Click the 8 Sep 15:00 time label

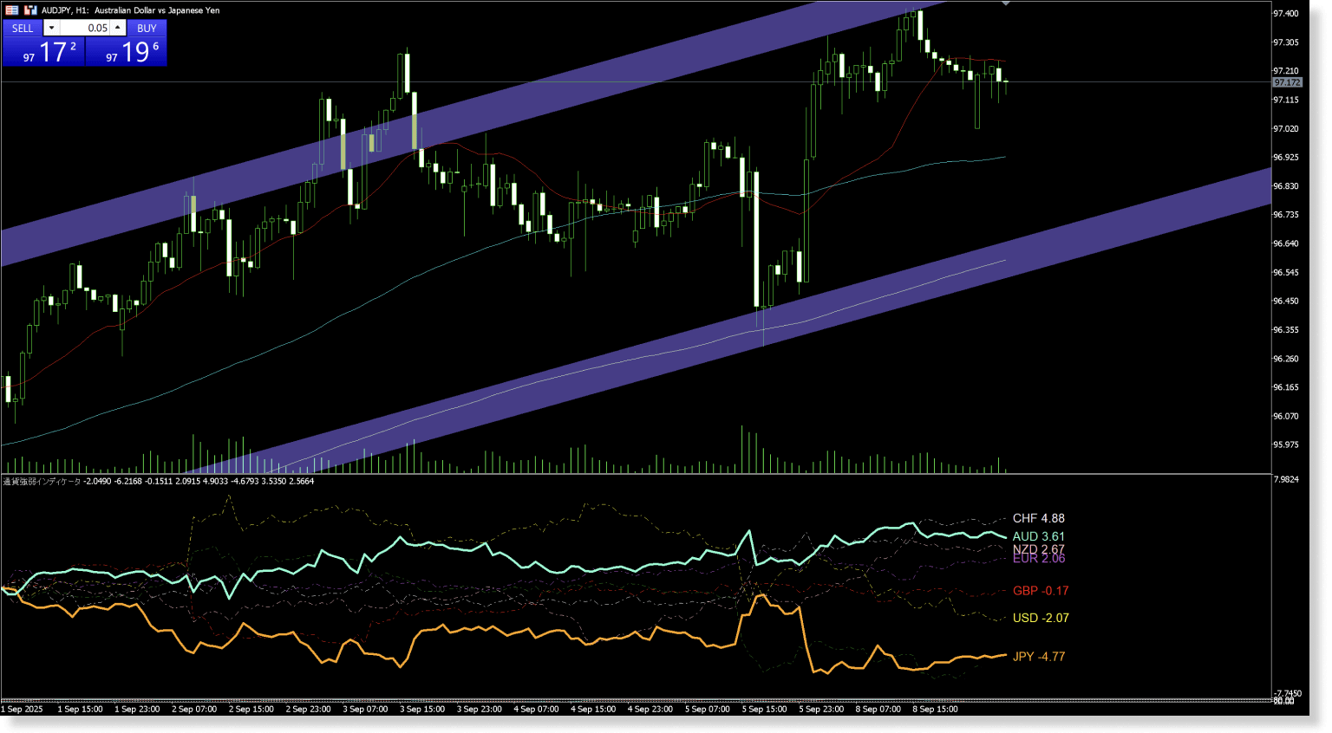click(934, 709)
